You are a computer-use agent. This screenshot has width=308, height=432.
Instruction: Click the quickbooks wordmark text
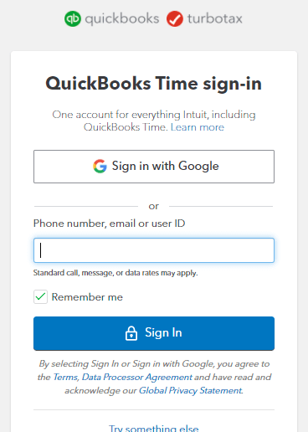pyautogui.click(x=122, y=19)
